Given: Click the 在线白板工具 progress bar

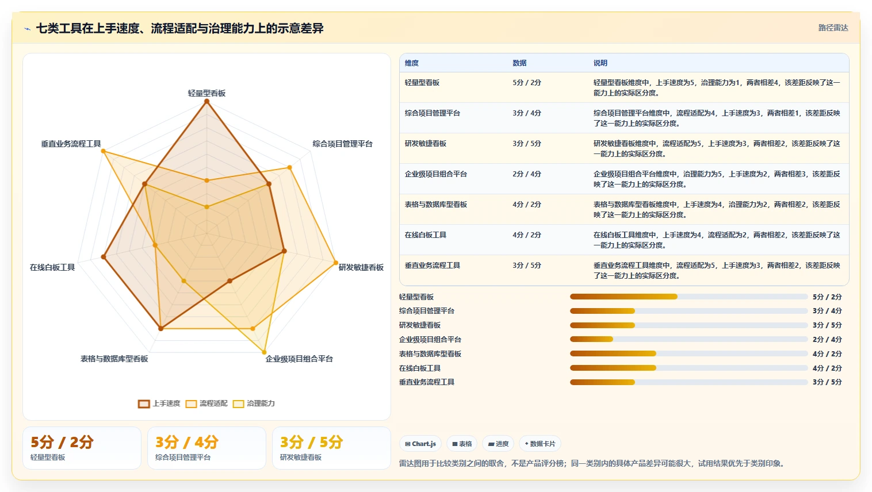Looking at the screenshot, I should pyautogui.click(x=689, y=368).
